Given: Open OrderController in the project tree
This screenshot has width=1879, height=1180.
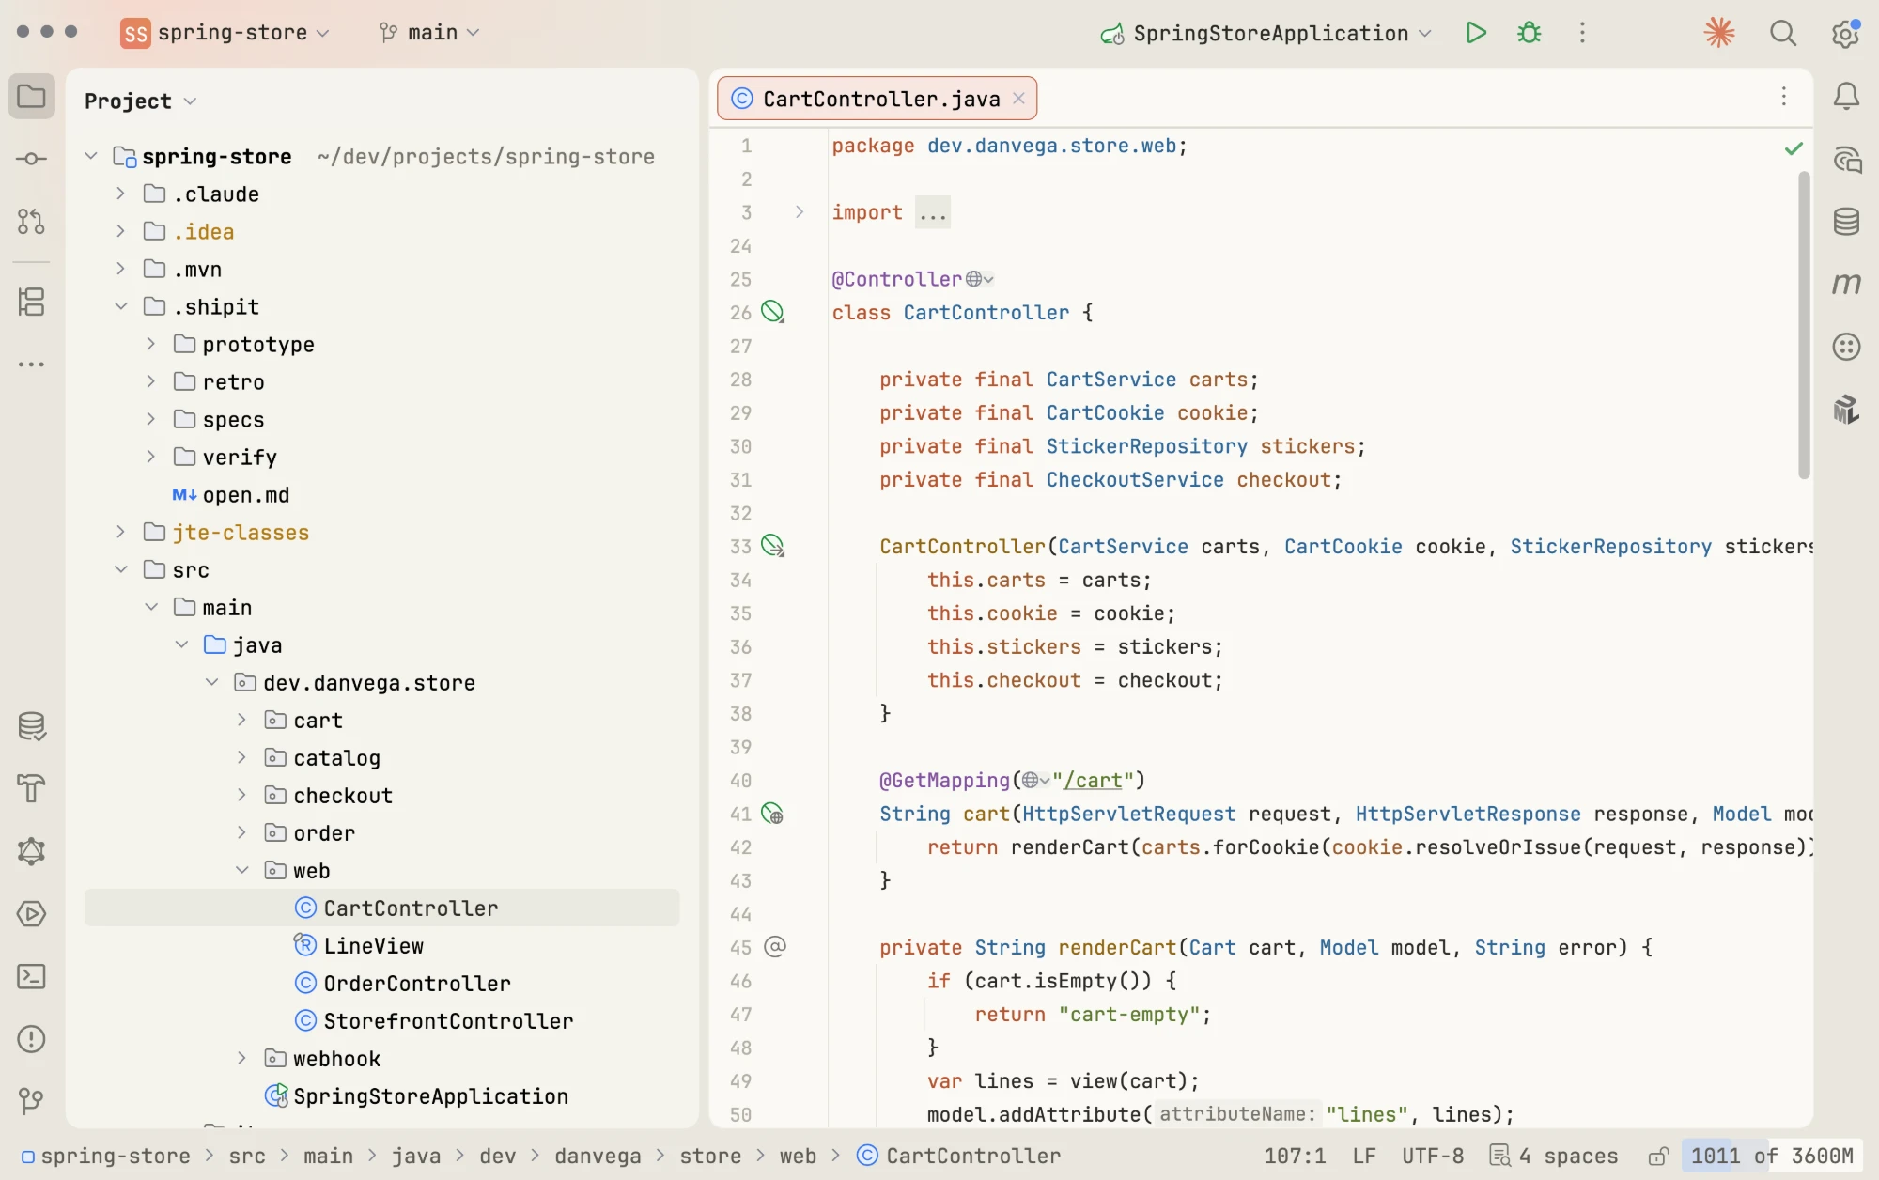Looking at the screenshot, I should (x=417, y=983).
